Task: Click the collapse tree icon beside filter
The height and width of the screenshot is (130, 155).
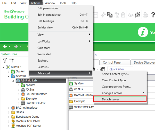Action: click(11, 60)
